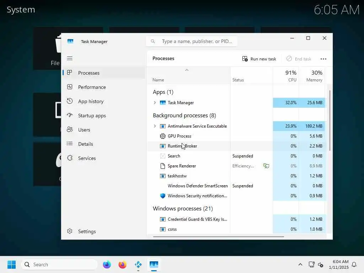The width and height of the screenshot is (364, 273).
Task: Expand Antimalware Service Executable
Action: 155,126
